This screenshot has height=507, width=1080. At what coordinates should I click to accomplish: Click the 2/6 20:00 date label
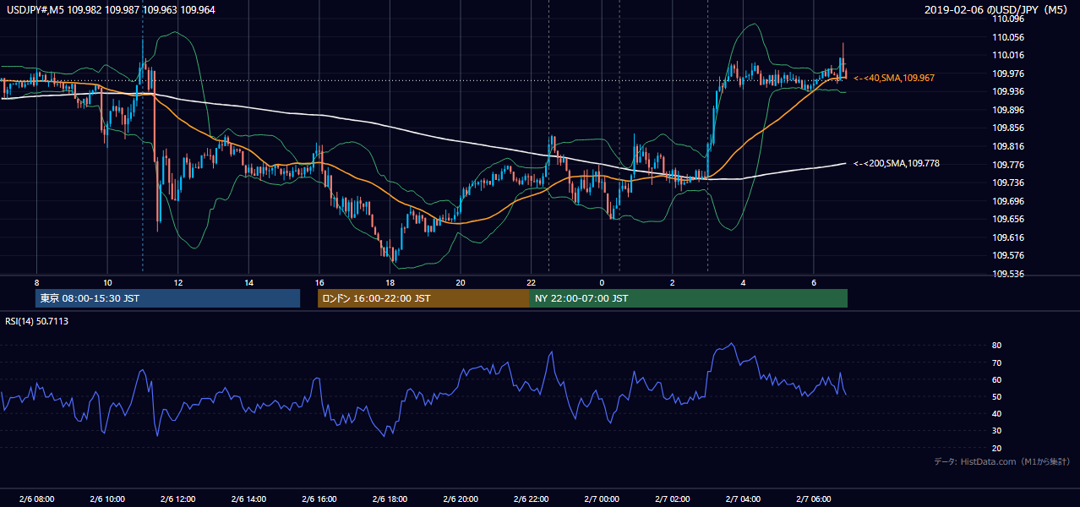pyautogui.click(x=461, y=499)
